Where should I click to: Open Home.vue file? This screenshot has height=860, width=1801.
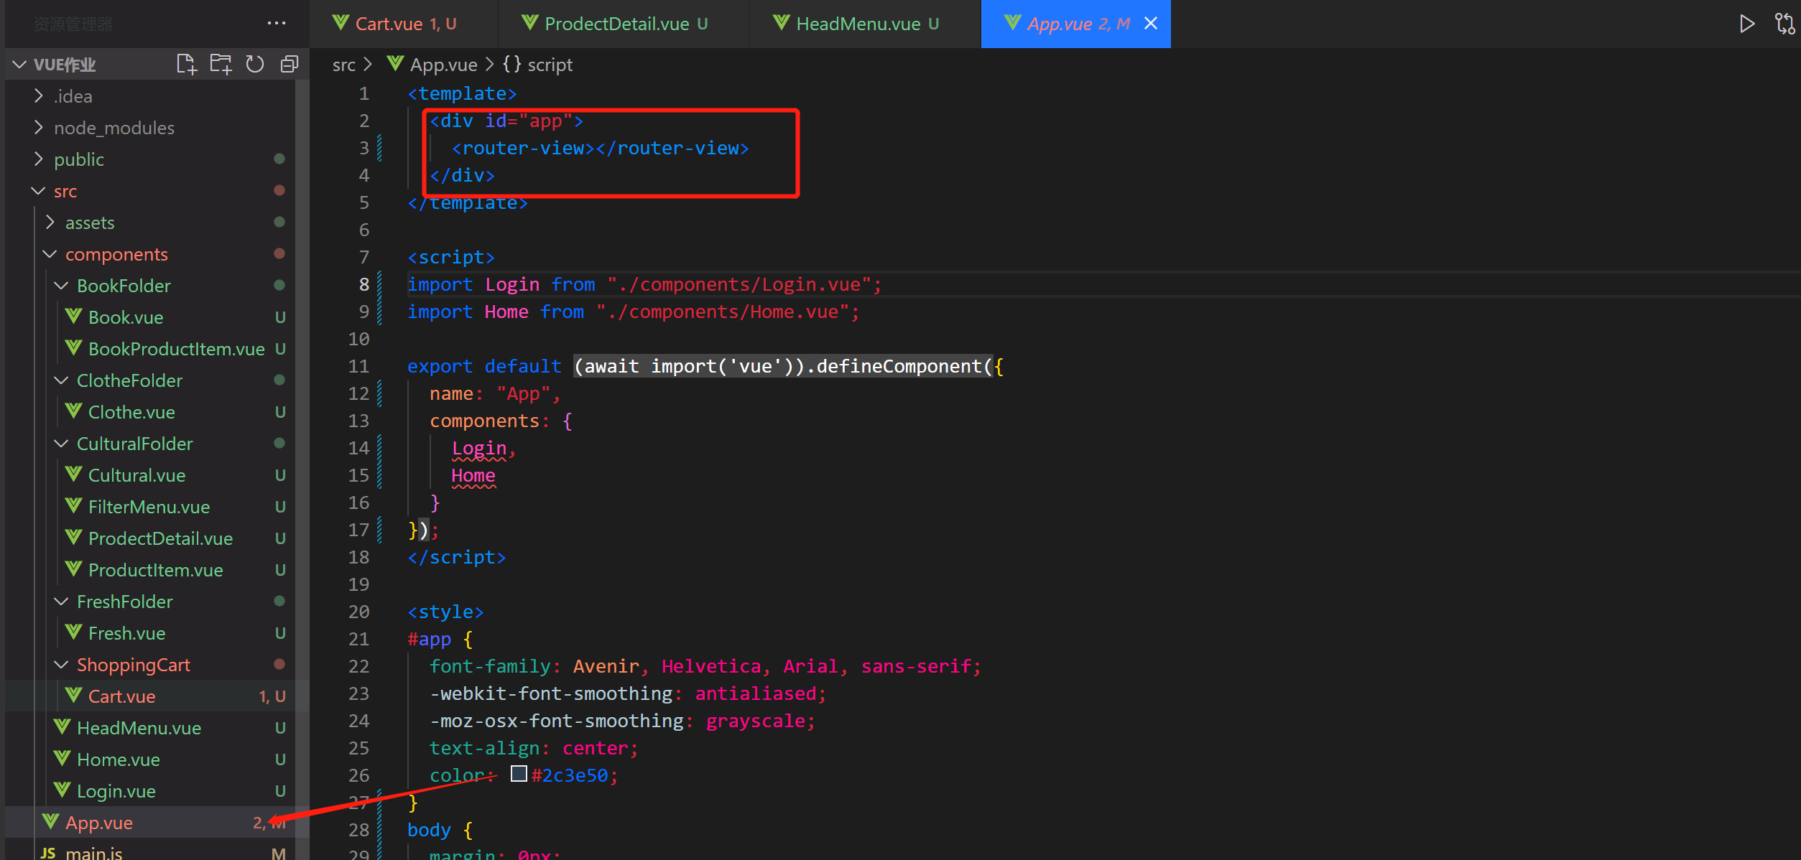151,759
